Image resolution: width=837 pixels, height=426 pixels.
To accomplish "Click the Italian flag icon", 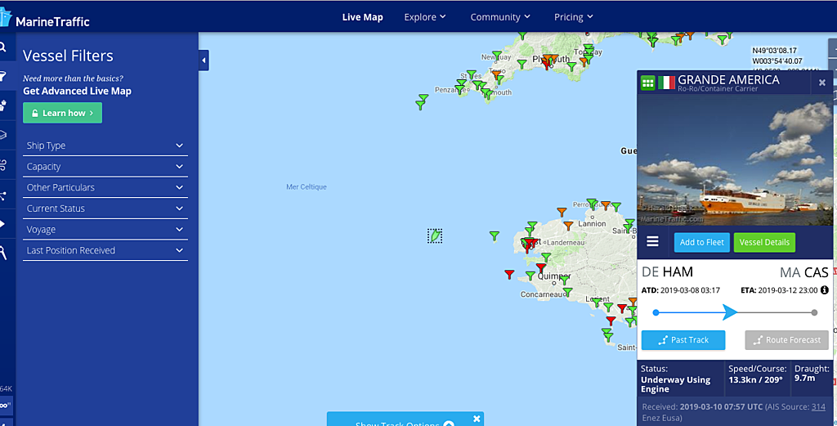I will [x=666, y=83].
